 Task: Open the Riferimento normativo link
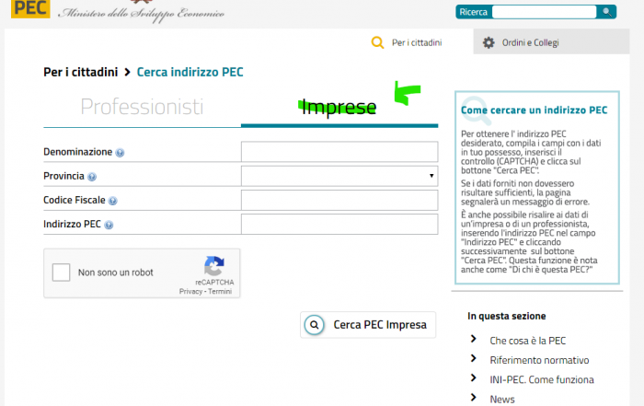(x=539, y=360)
